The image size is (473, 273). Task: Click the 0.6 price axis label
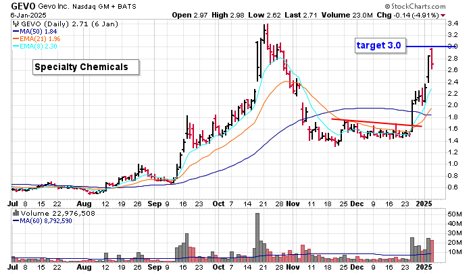coord(453,187)
